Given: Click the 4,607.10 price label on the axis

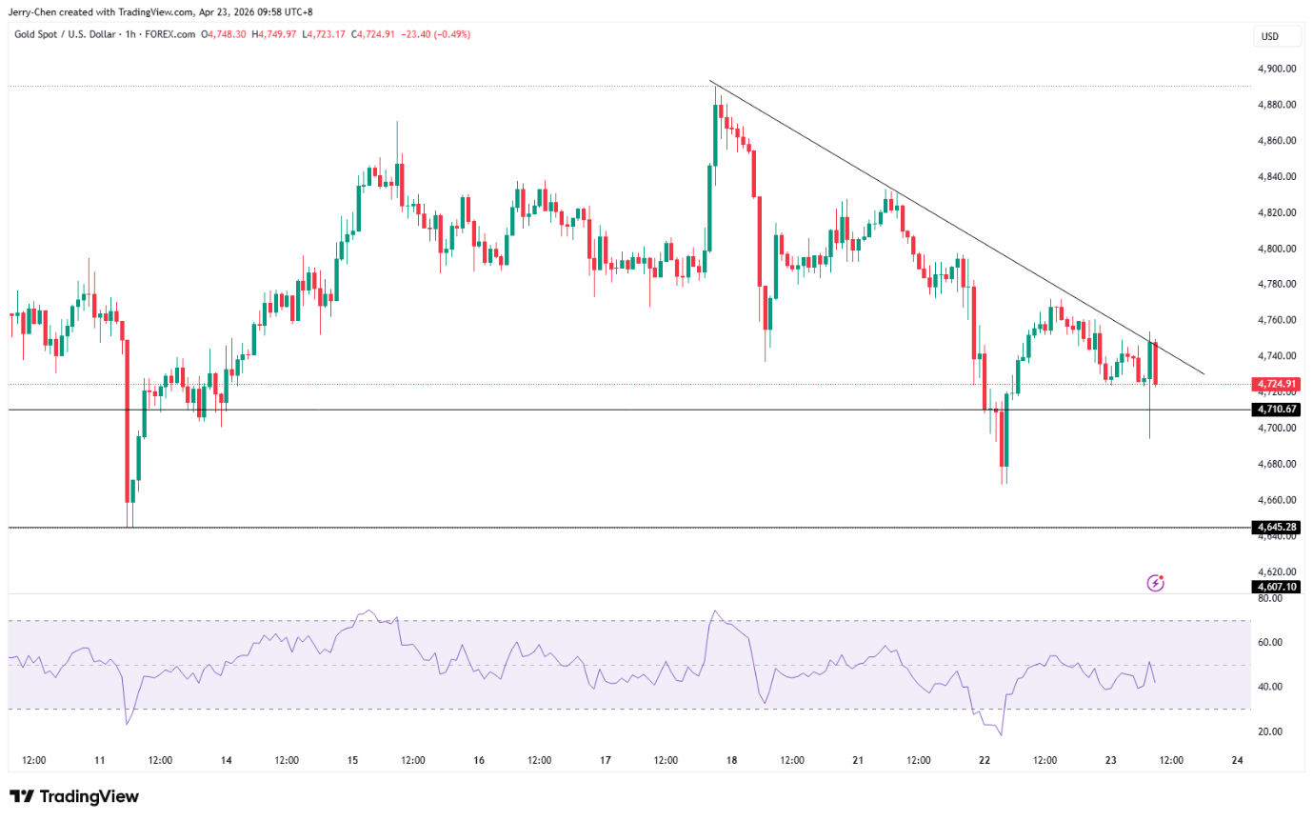Looking at the screenshot, I should click(1278, 587).
